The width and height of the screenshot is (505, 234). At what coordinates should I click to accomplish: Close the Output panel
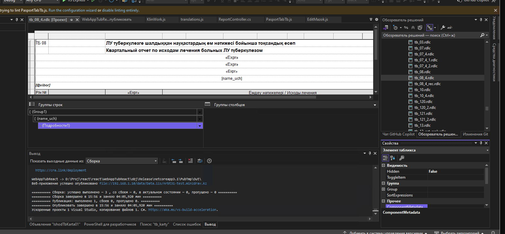coord(375,153)
